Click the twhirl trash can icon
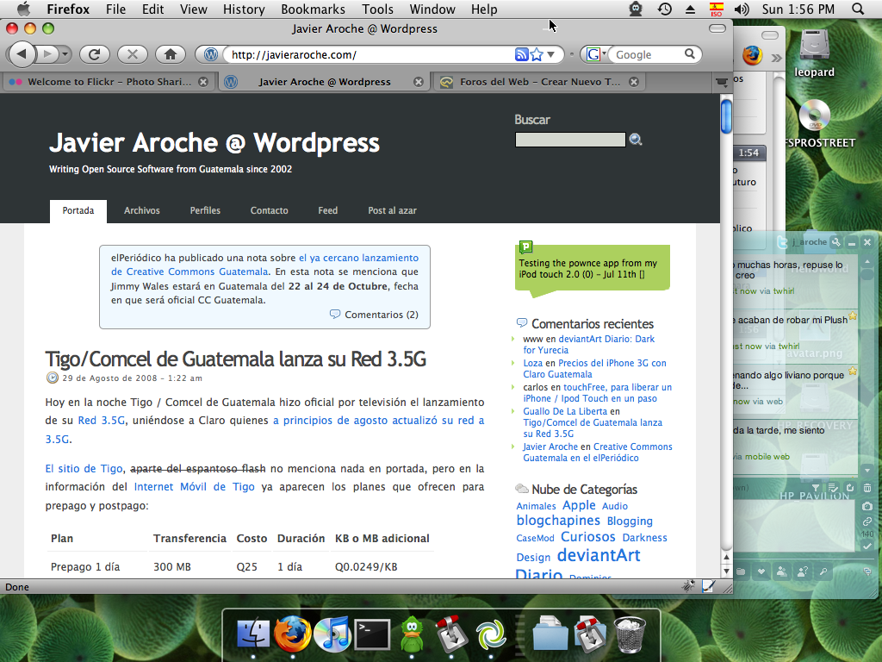This screenshot has height=662, width=882. (867, 488)
